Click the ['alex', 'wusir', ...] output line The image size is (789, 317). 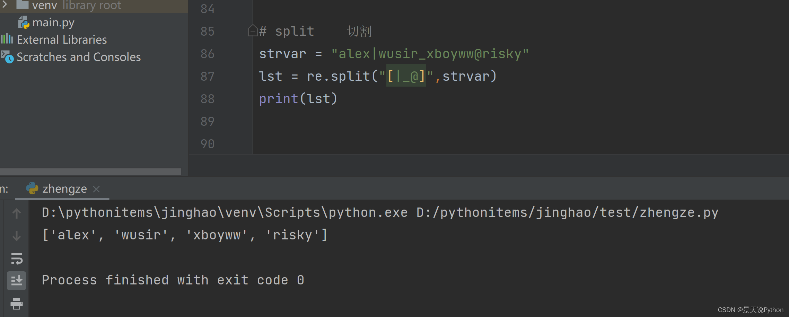point(185,235)
